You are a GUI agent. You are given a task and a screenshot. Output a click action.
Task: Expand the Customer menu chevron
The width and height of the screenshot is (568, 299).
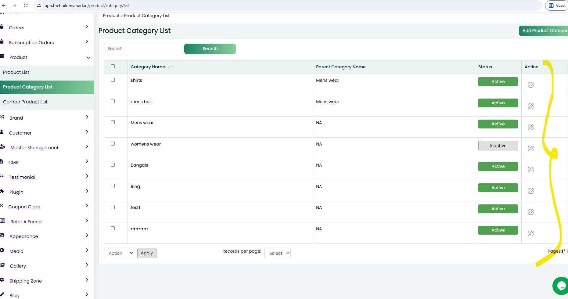point(87,132)
